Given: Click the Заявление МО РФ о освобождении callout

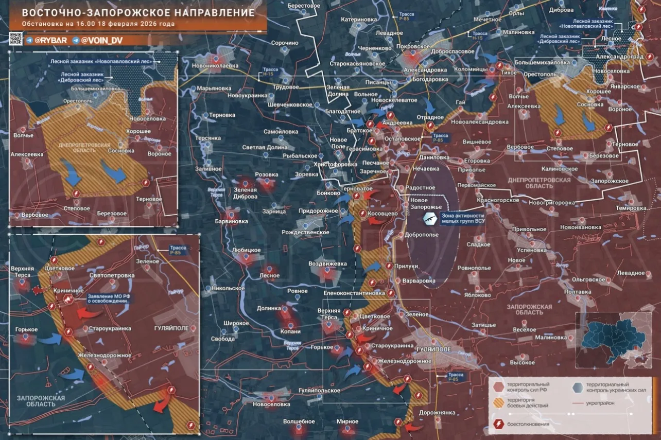Looking at the screenshot, I should click(107, 297).
